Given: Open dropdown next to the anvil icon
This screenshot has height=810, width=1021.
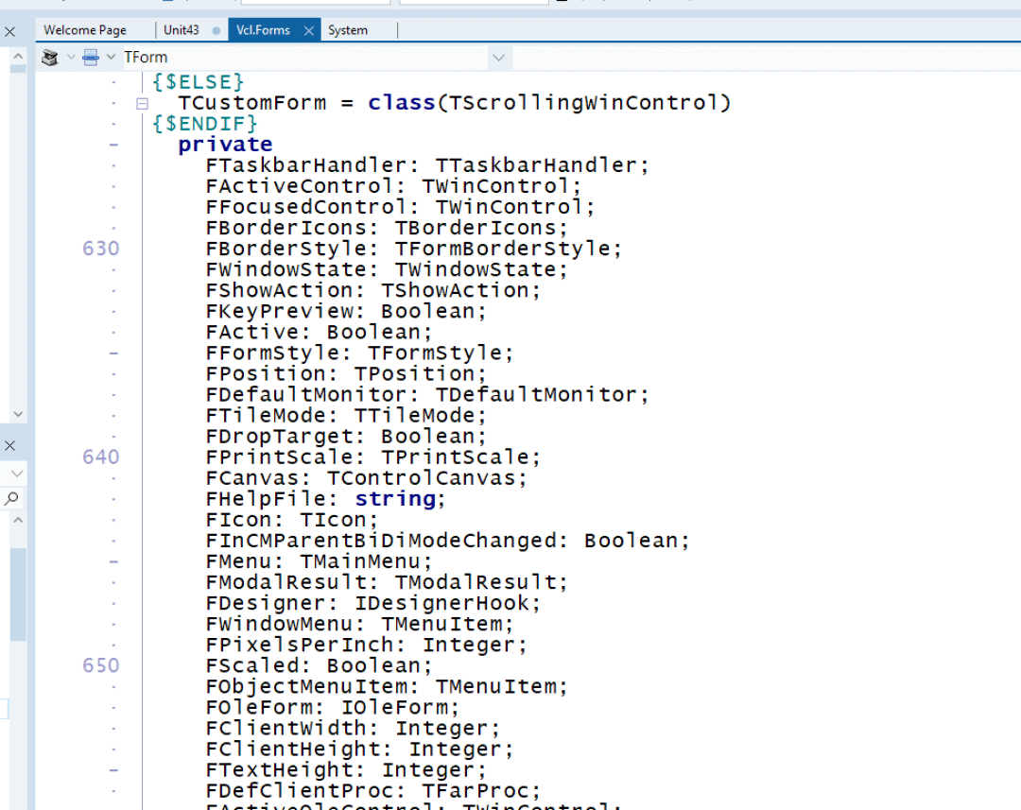Looking at the screenshot, I should [70, 58].
